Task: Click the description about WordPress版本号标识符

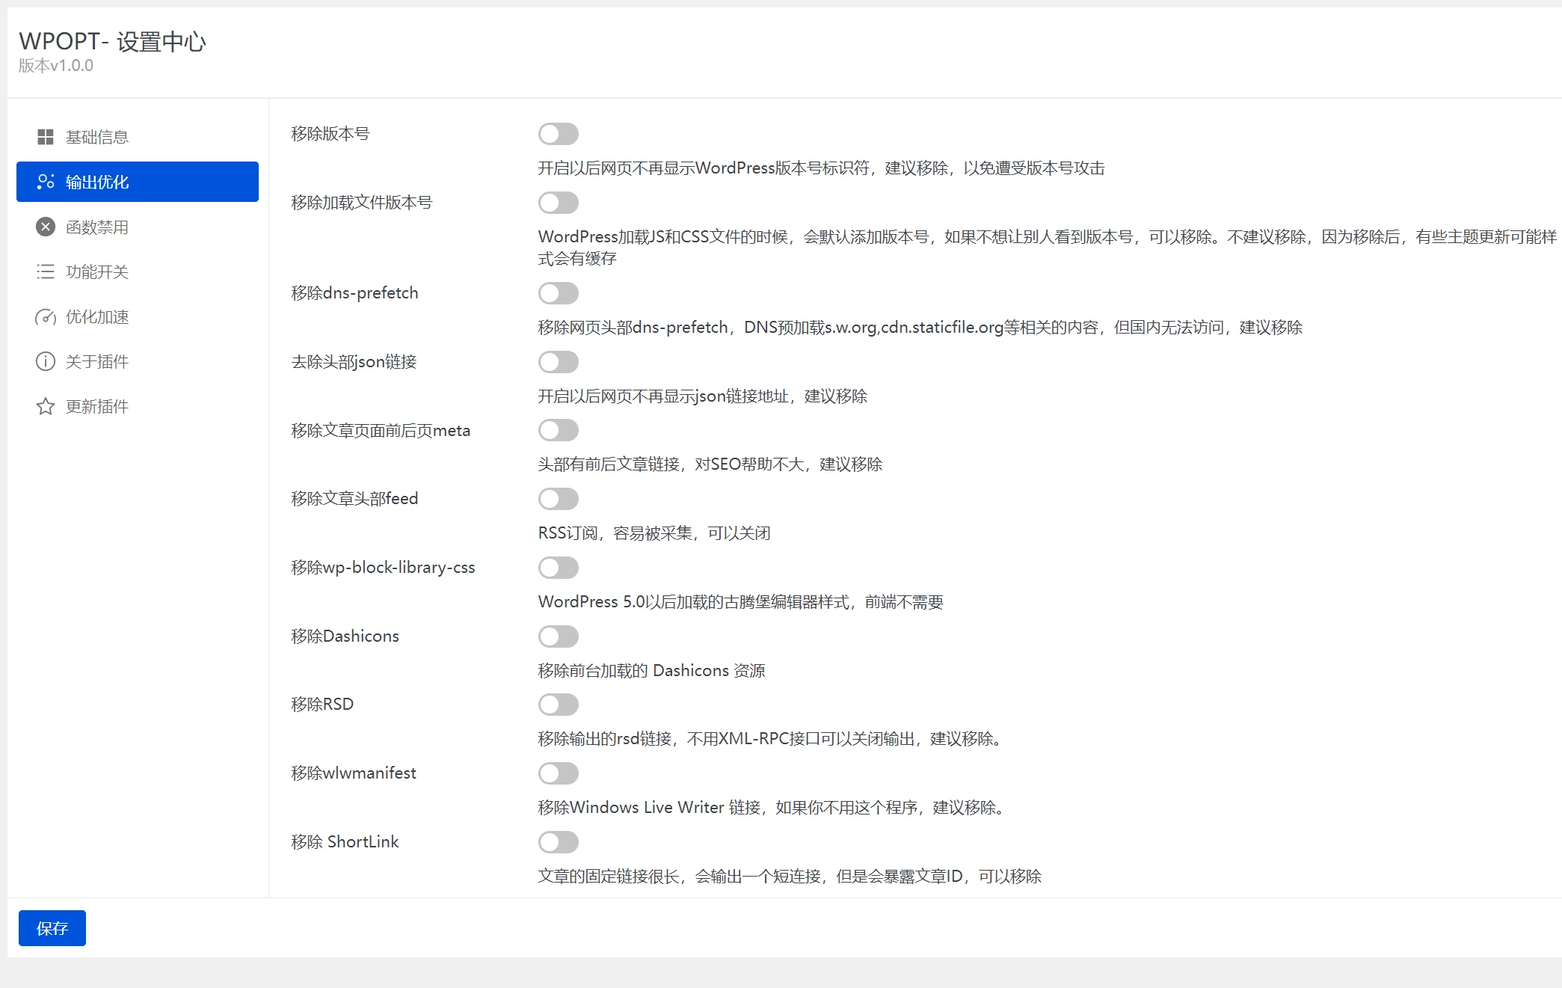Action: click(x=821, y=168)
